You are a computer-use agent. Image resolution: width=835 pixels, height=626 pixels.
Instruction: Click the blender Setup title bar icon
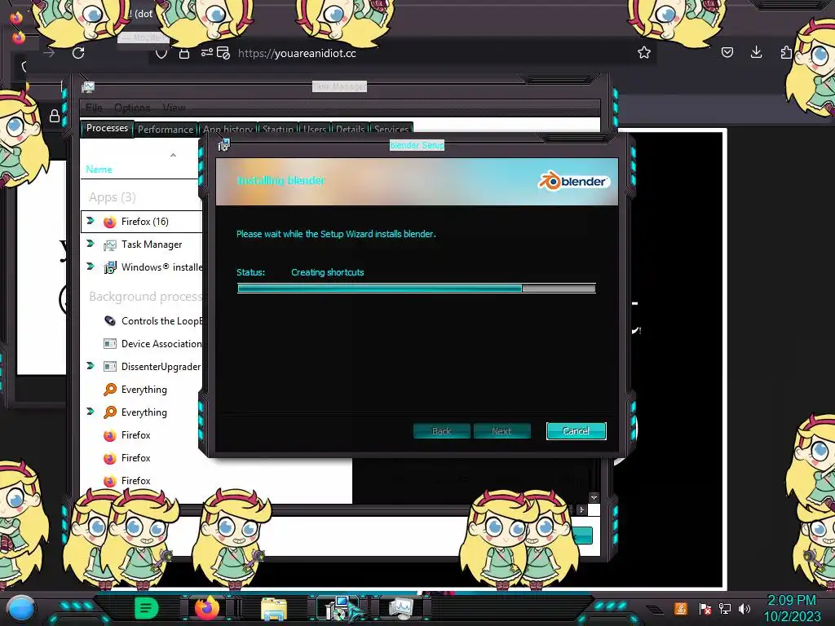click(224, 145)
